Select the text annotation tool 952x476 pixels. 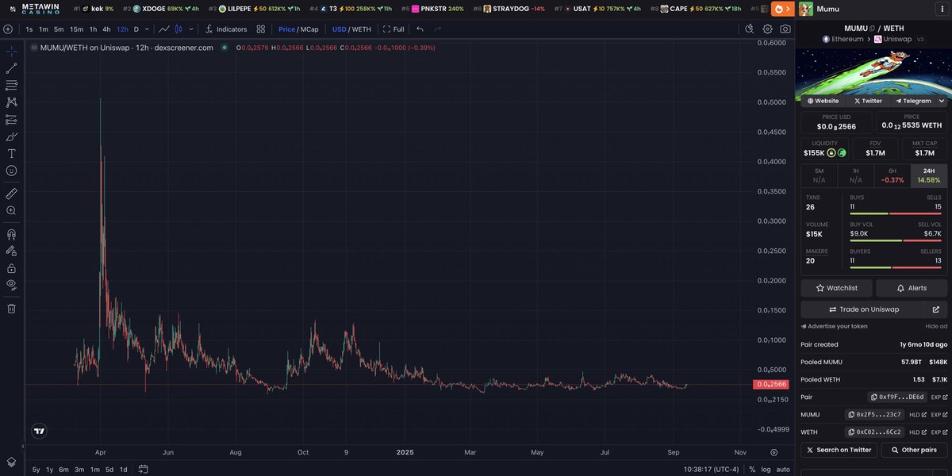[11, 153]
